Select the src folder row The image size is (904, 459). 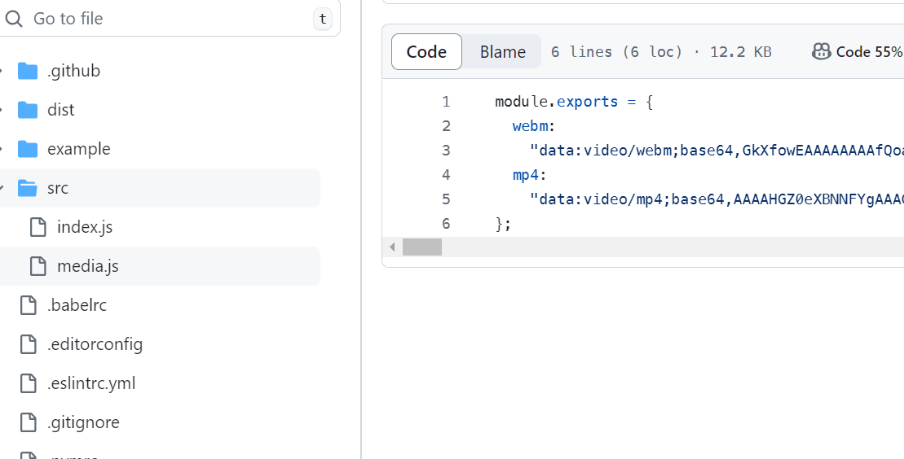click(x=160, y=188)
